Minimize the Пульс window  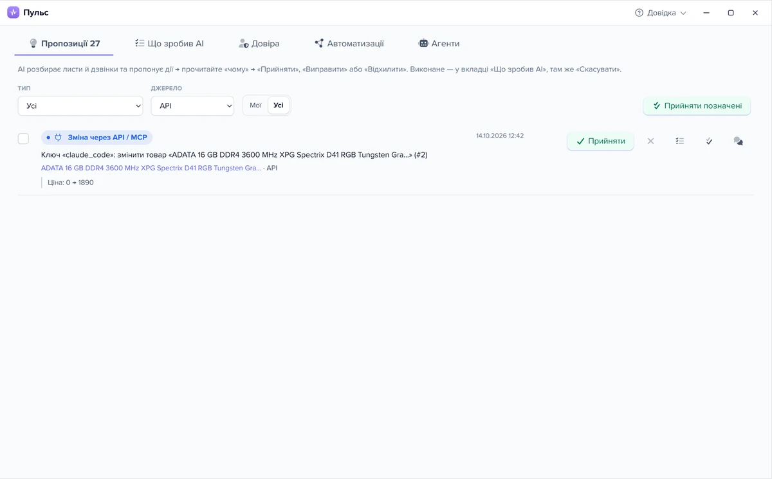706,13
